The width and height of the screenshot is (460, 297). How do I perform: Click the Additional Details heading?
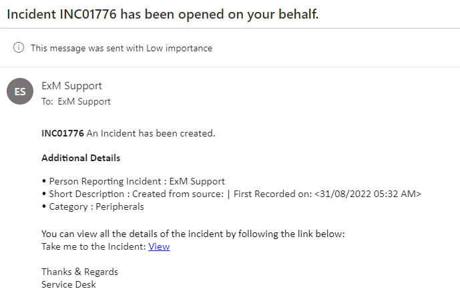[x=81, y=158]
